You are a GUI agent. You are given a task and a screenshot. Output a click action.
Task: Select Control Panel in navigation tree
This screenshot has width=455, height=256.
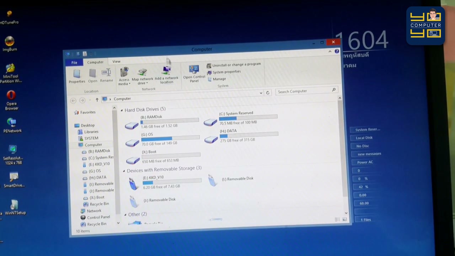pos(96,217)
